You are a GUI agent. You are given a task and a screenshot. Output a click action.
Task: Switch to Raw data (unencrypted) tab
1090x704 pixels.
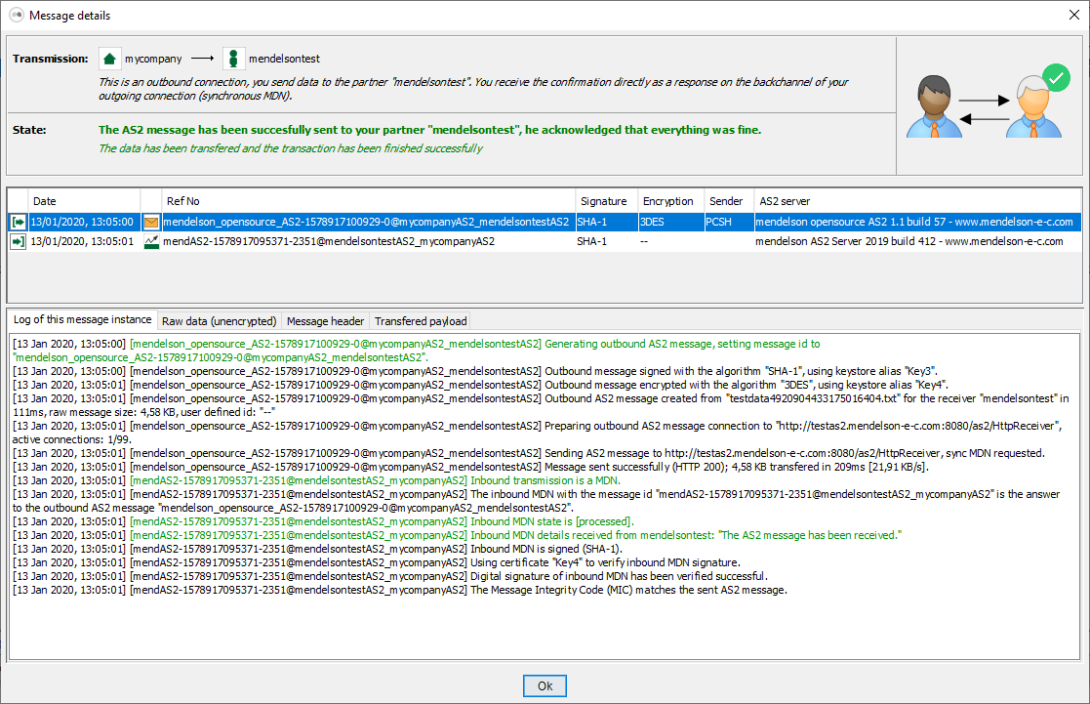(x=219, y=320)
